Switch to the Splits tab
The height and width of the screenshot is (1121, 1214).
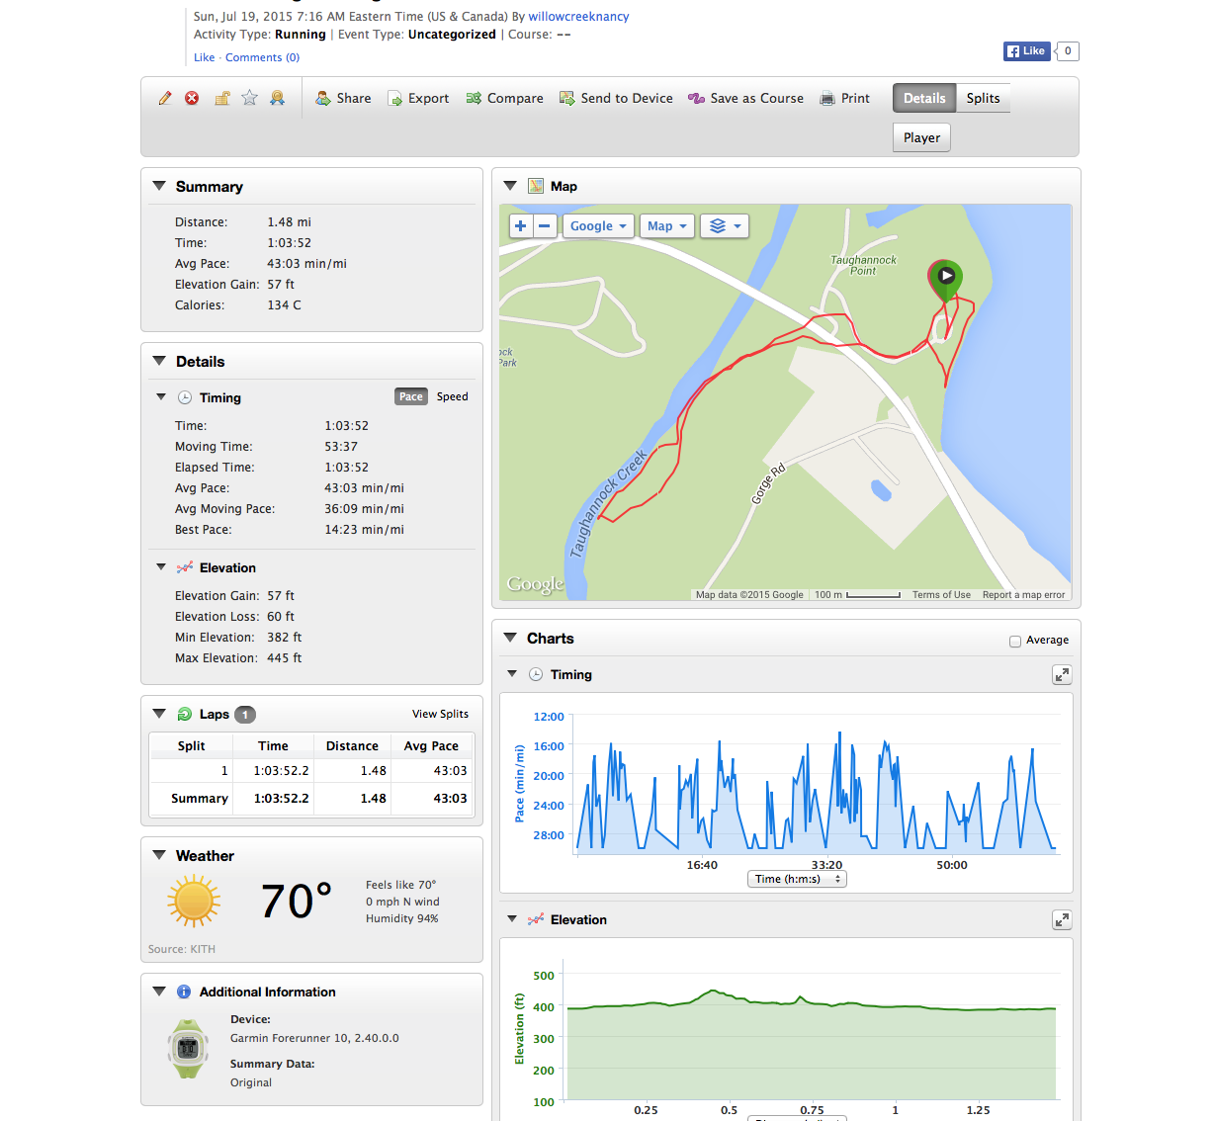[983, 98]
